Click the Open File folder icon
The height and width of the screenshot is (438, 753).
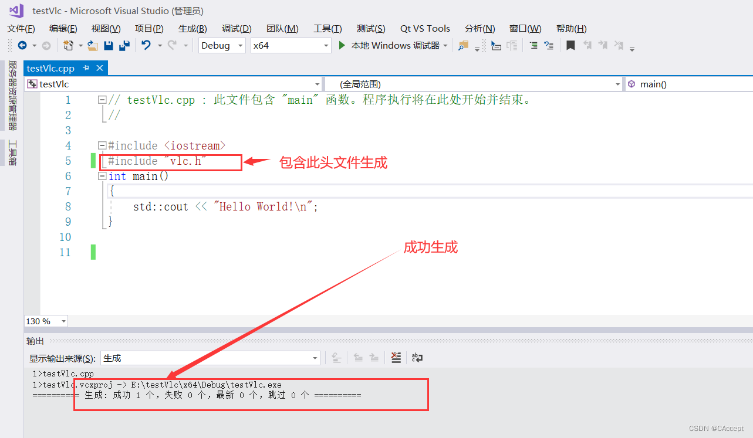[x=92, y=45]
